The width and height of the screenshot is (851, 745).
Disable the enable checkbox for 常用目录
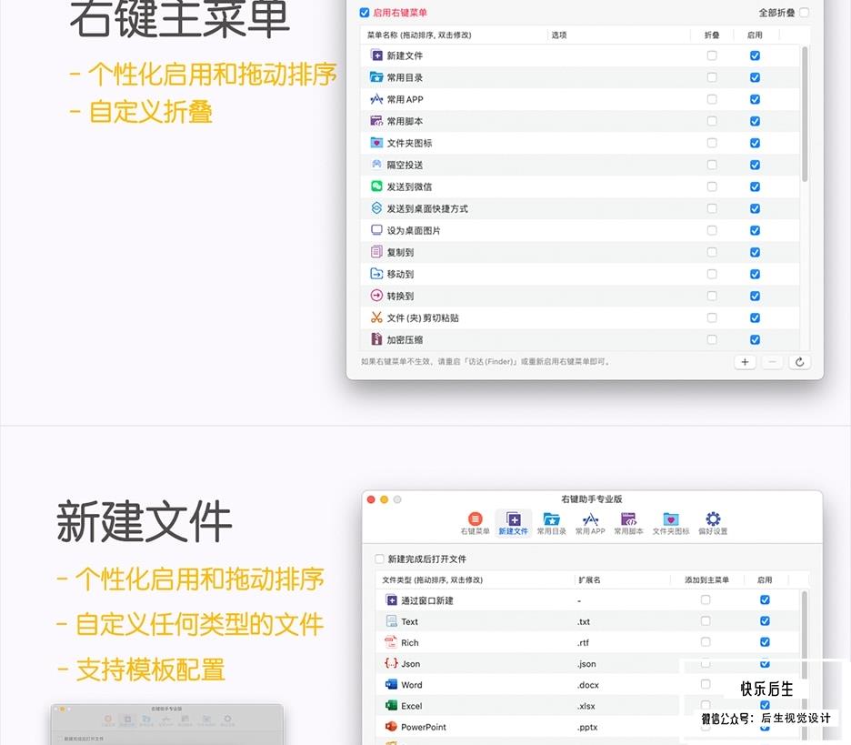(755, 77)
